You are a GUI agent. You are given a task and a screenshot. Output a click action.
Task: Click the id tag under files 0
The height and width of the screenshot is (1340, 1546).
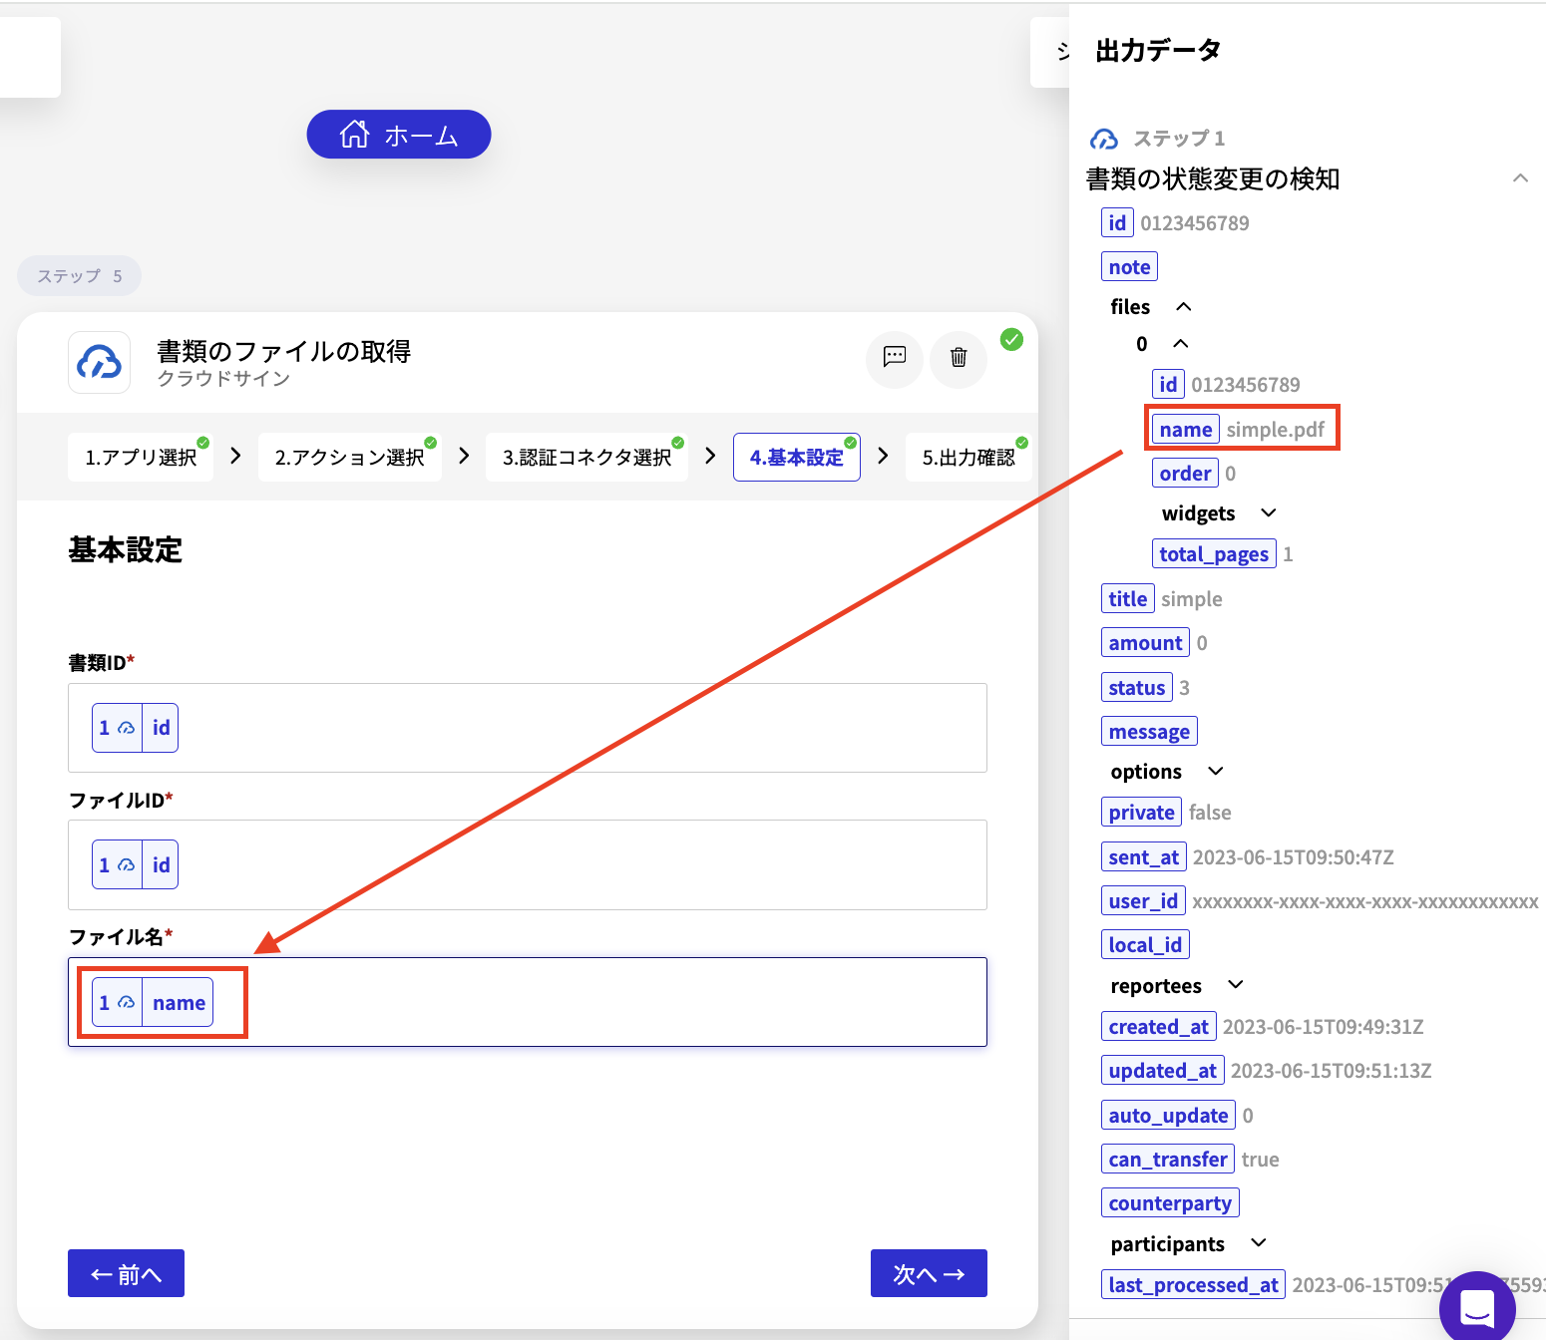(x=1168, y=385)
